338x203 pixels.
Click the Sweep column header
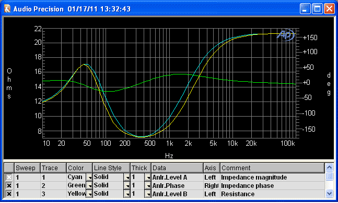[x=27, y=168]
